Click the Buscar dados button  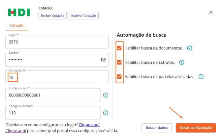pos(157,127)
